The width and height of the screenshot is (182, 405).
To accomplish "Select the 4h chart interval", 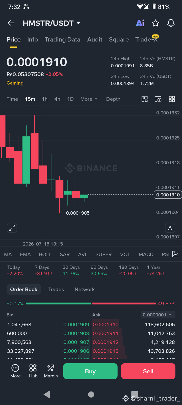I will click(57, 99).
